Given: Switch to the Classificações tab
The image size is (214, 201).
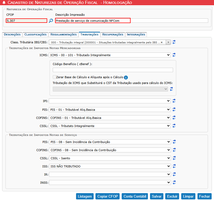Looking at the screenshot, I should [x=36, y=34].
